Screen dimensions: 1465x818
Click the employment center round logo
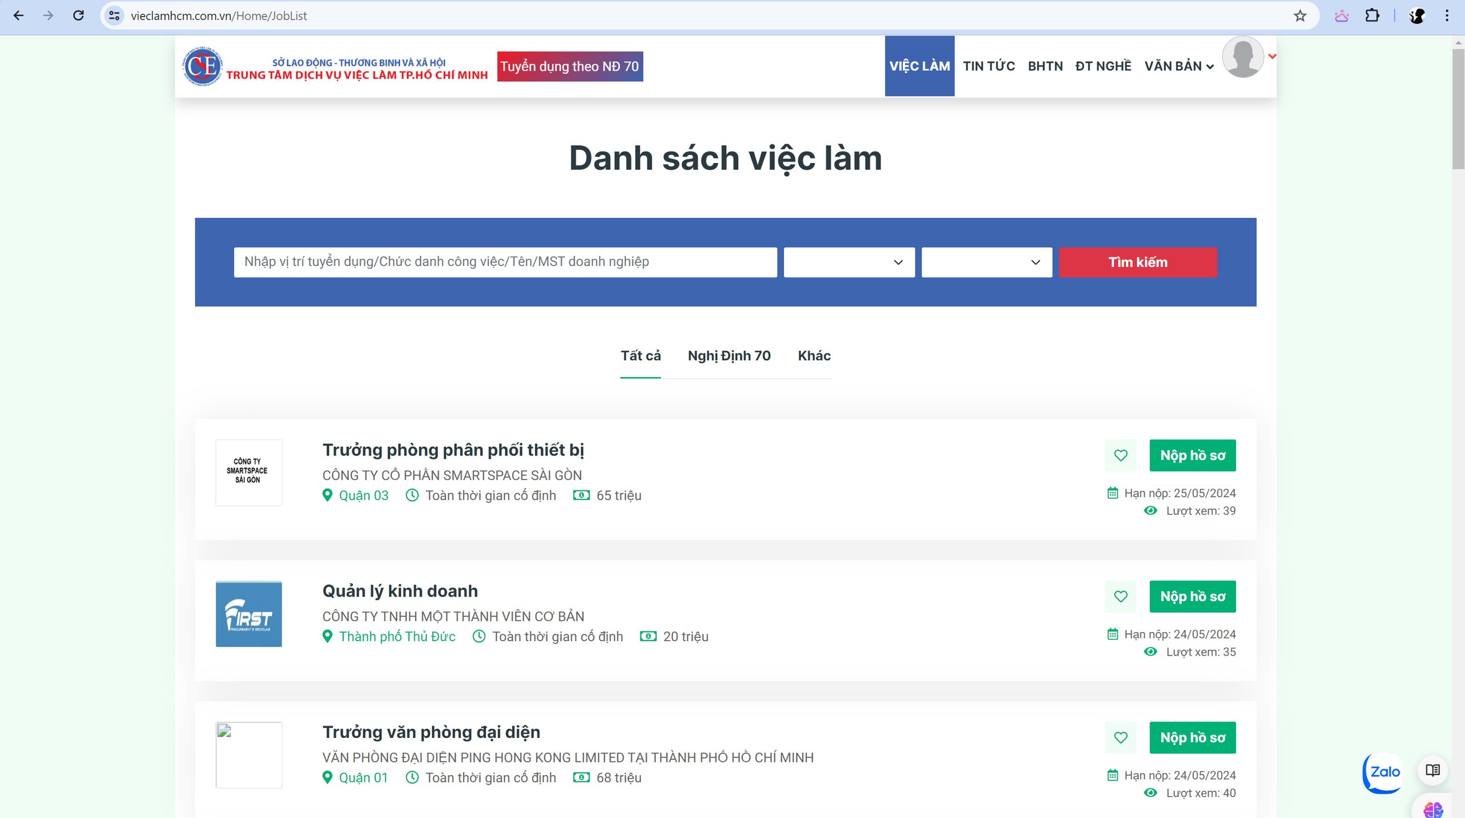(x=202, y=66)
